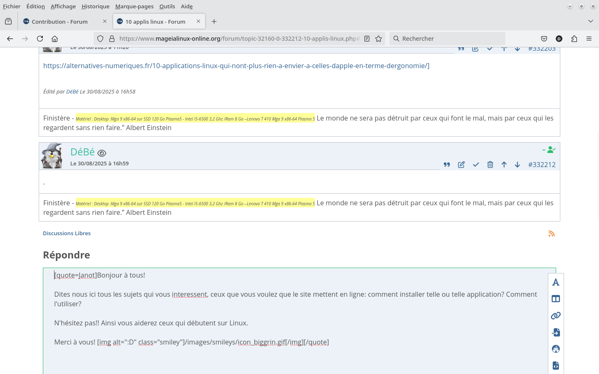
Task: Open the Fichier menu
Action: coord(12,6)
